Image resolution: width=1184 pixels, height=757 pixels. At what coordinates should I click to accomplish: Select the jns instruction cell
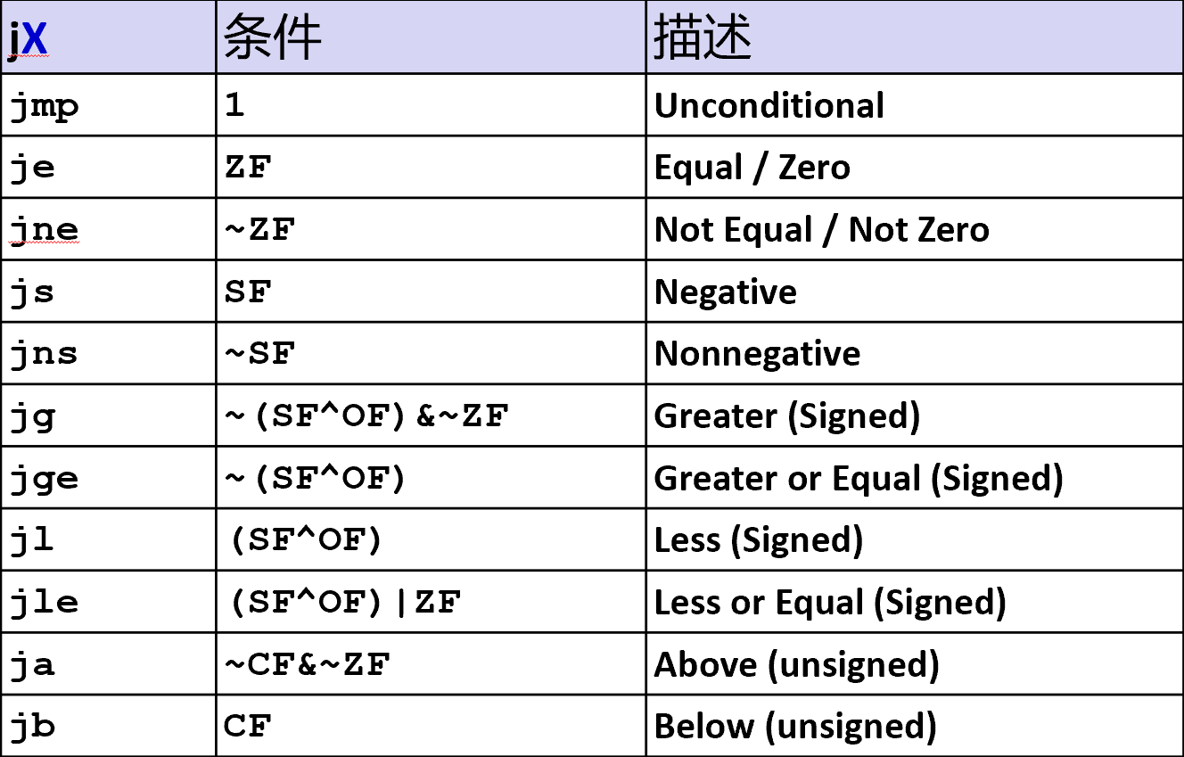click(45, 354)
